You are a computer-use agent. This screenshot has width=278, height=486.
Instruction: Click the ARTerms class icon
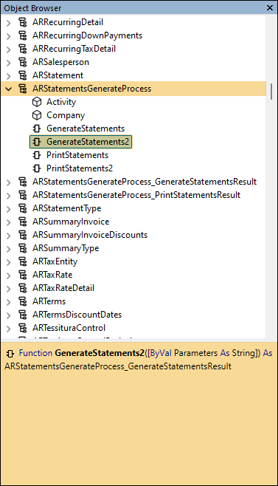pyautogui.click(x=23, y=301)
